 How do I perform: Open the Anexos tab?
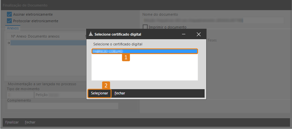point(13,28)
